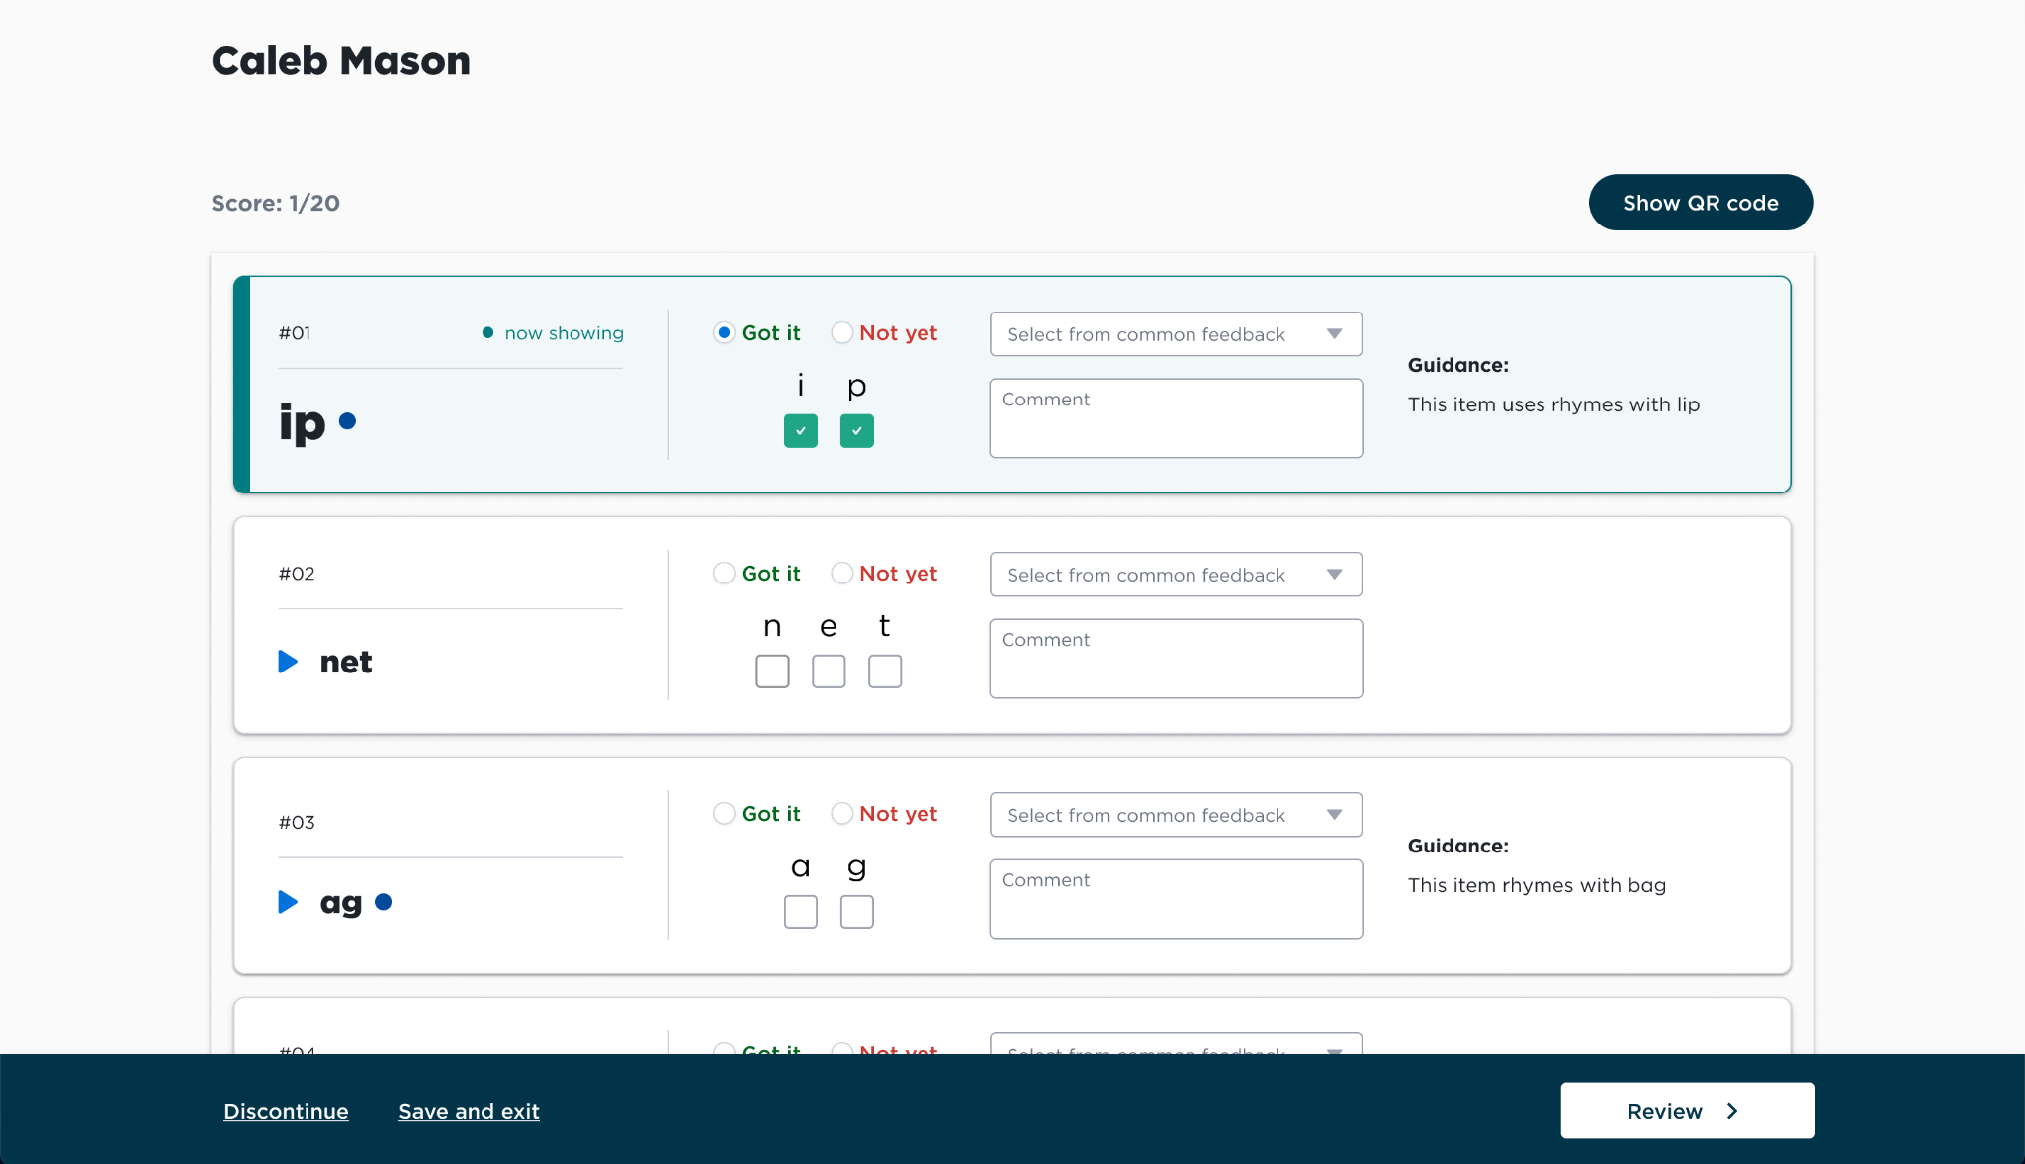Image resolution: width=2025 pixels, height=1164 pixels.
Task: Open common feedback dropdown for item #02
Action: [x=1176, y=575]
